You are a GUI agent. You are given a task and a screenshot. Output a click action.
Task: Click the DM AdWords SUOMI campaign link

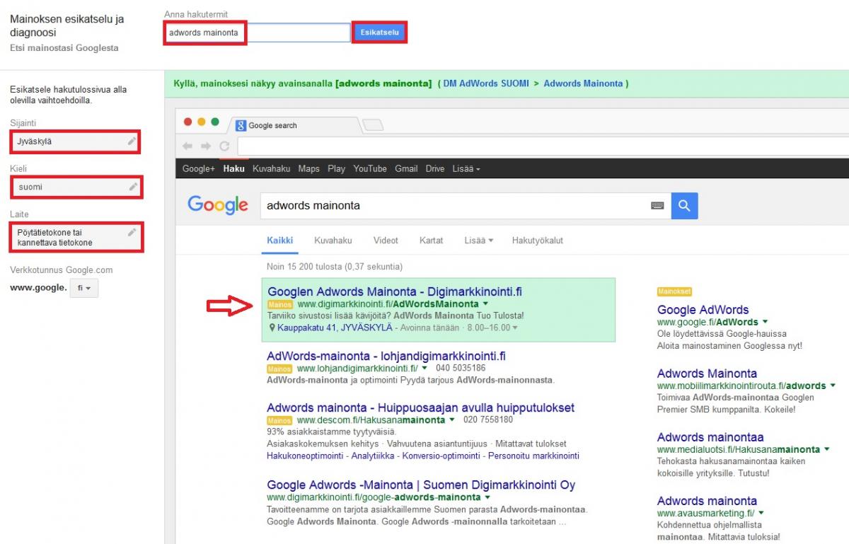point(485,83)
